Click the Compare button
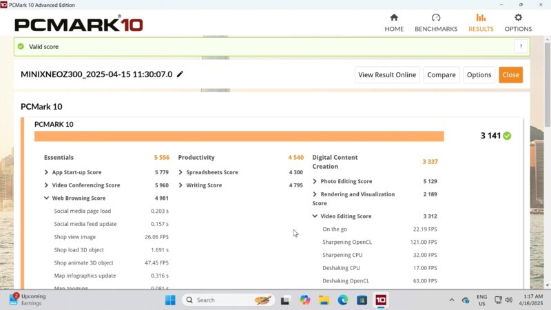 (441, 75)
